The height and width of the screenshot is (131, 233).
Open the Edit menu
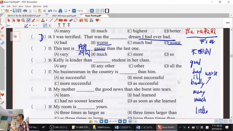click(x=8, y=6)
